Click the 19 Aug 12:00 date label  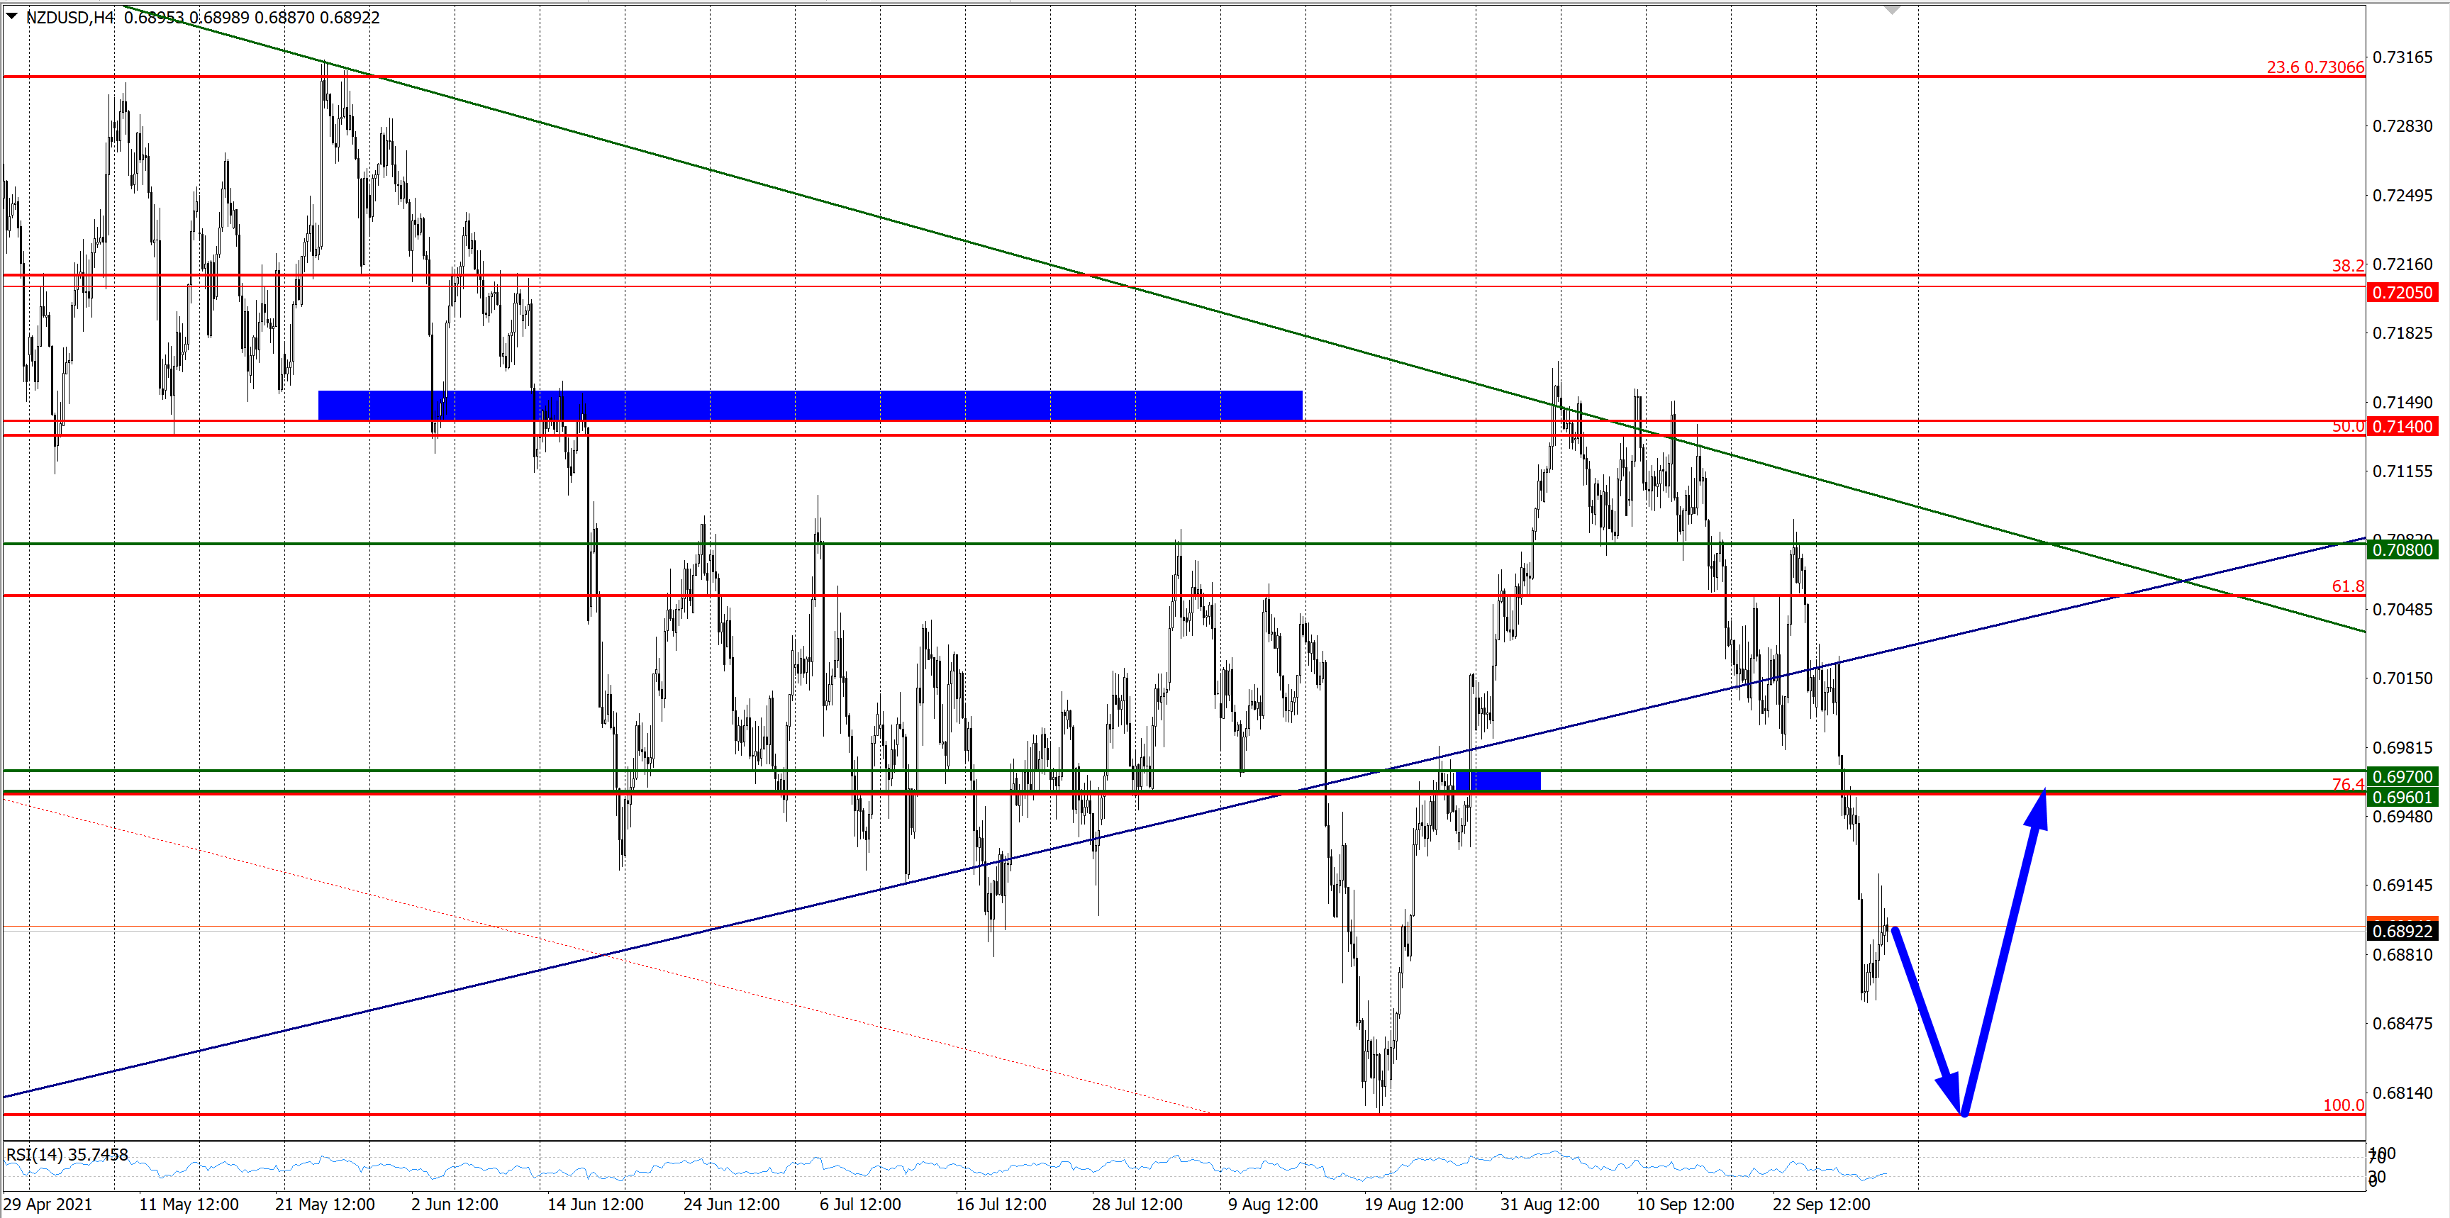[x=1413, y=1205]
